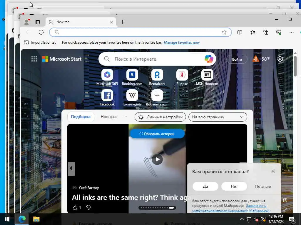This screenshot has height=225, width=301.
Task: Open page settings gear icon
Action: pos(280,59)
